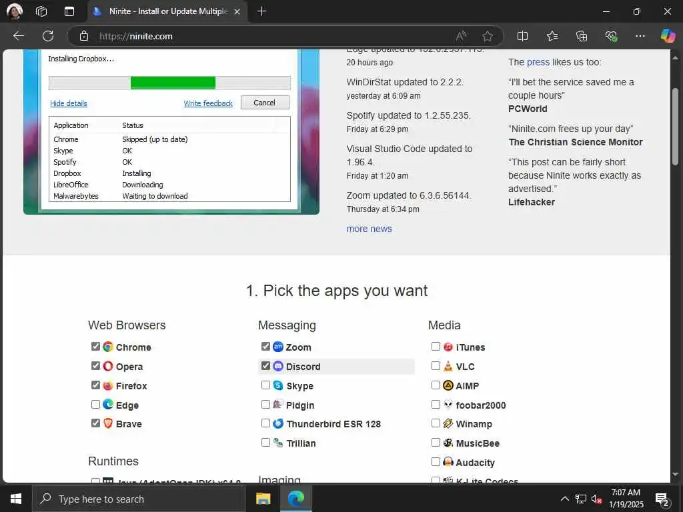Check the Edge checkbox
The width and height of the screenshot is (683, 512).
pos(95,404)
